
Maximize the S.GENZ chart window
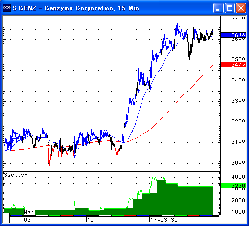tap(230, 8)
